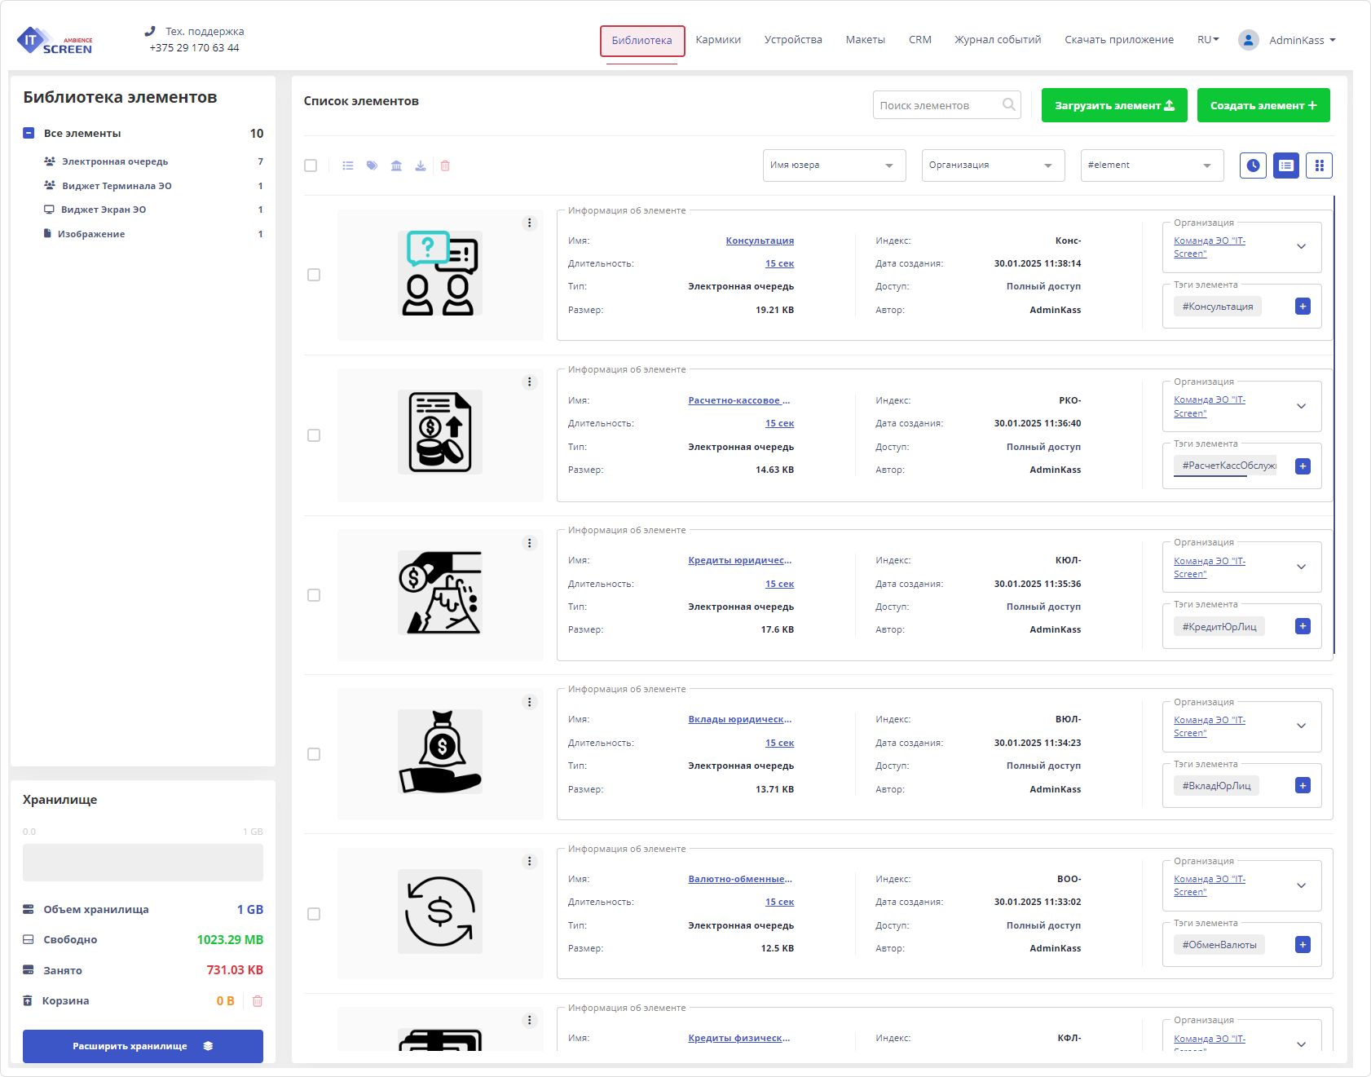Viewport: 1371px width, 1077px height.
Task: Open the Имя юзера dropdown filter
Action: [833, 166]
